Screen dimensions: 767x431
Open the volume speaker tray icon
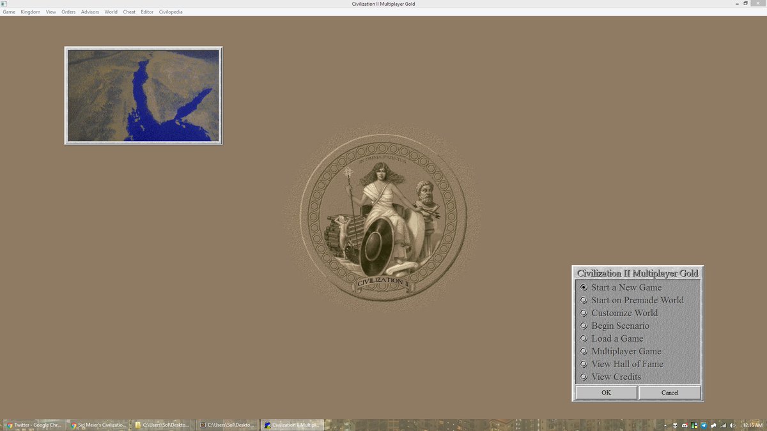732,425
